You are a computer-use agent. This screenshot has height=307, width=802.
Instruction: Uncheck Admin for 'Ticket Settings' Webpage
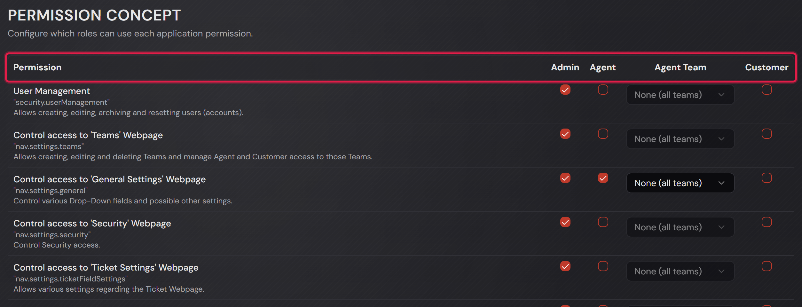click(565, 266)
